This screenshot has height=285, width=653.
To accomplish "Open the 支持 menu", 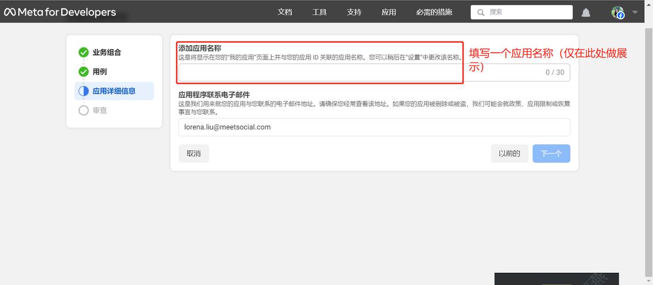I will pos(354,12).
